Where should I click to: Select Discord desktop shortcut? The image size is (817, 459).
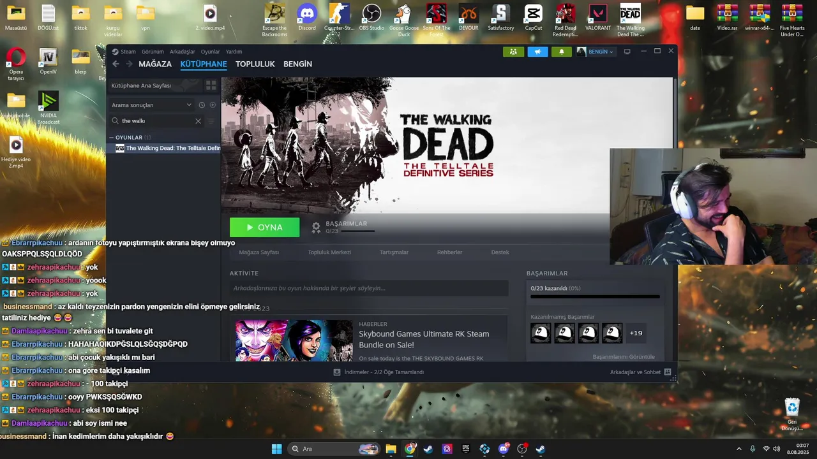point(307,18)
